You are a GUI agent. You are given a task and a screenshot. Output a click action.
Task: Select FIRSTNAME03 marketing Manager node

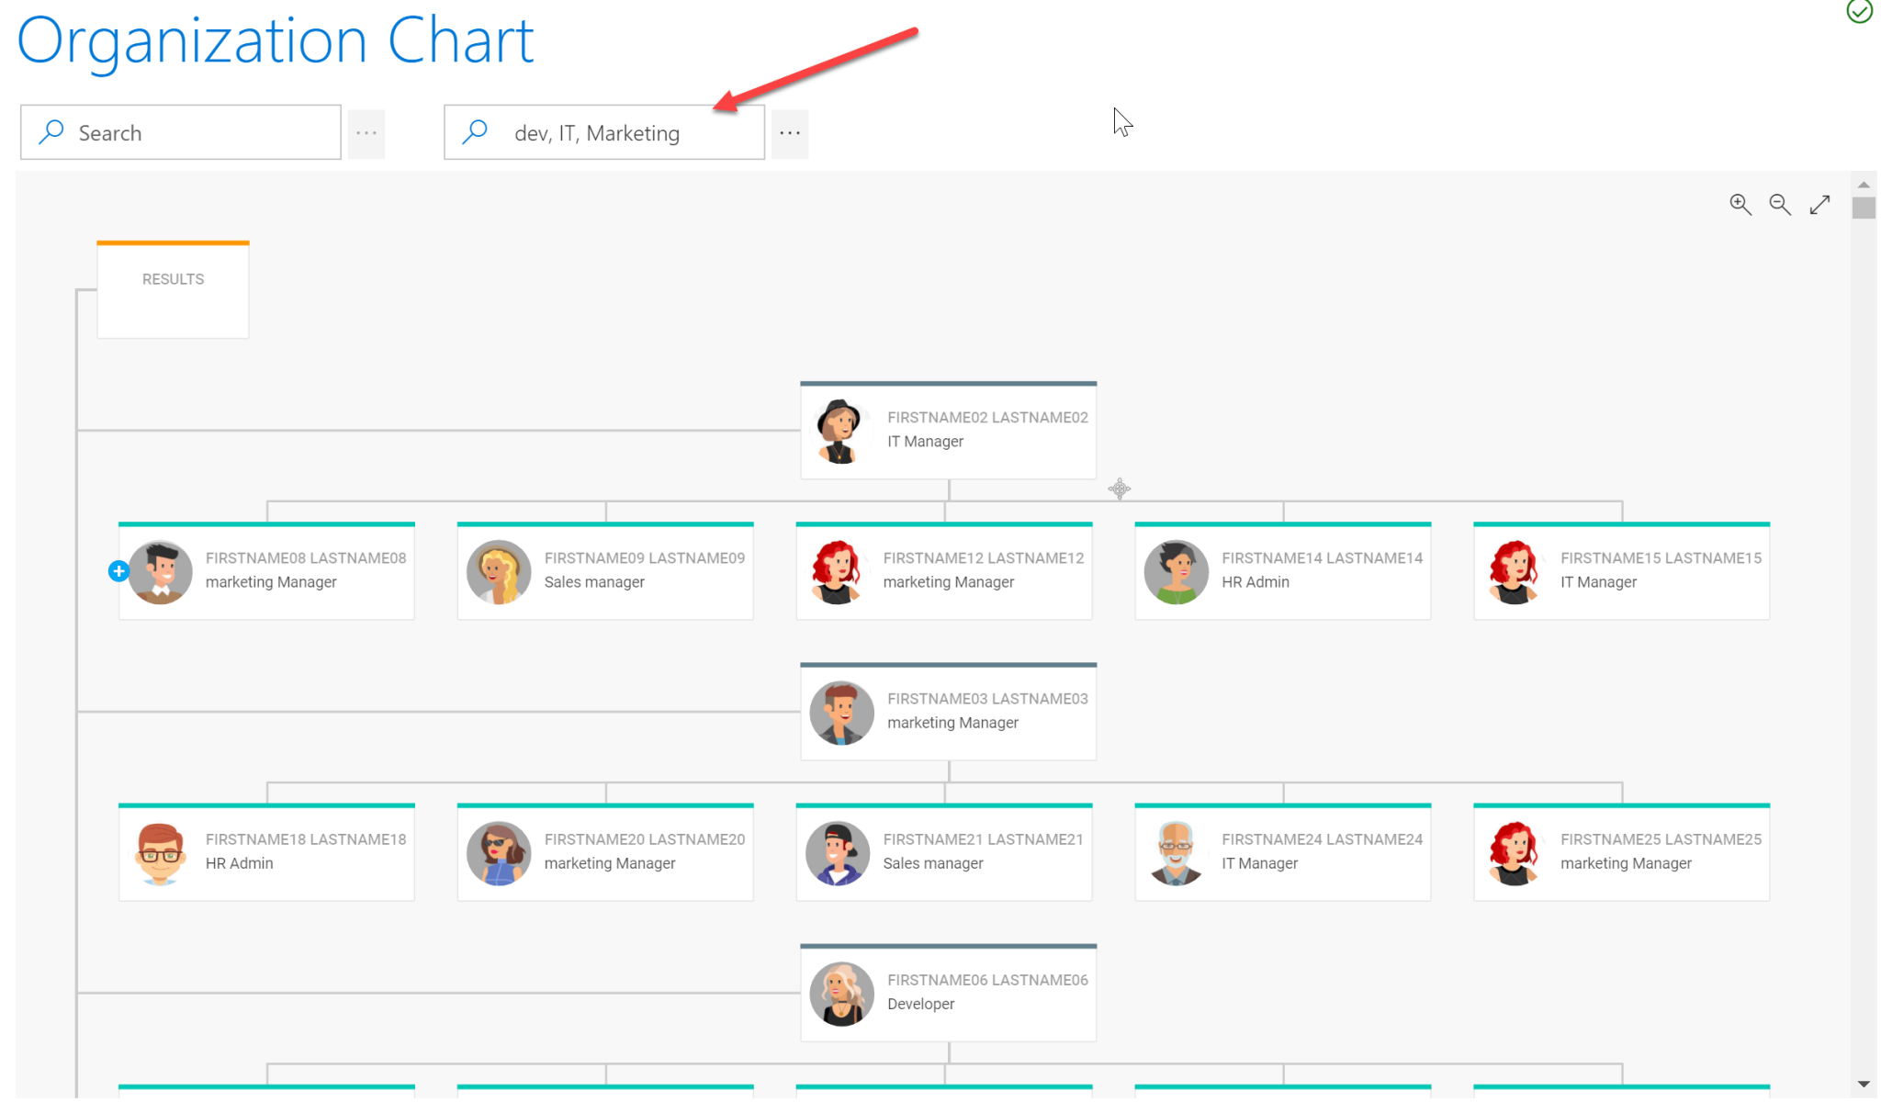click(948, 712)
